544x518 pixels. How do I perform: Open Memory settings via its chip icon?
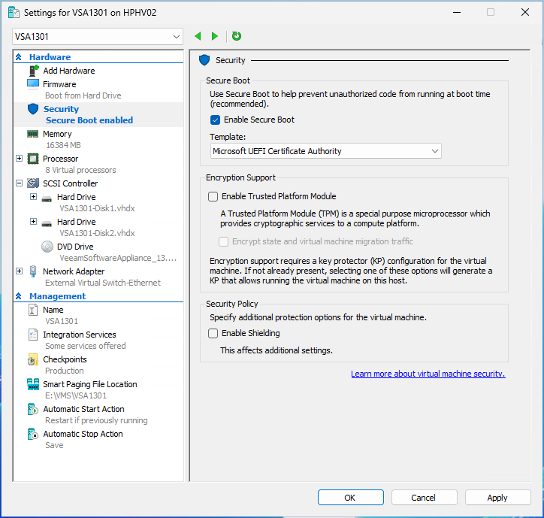(33, 134)
